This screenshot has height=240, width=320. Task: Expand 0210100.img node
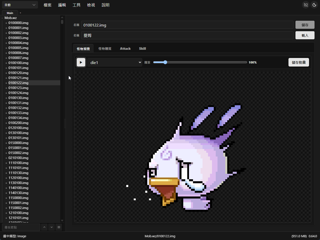[x=6, y=158]
